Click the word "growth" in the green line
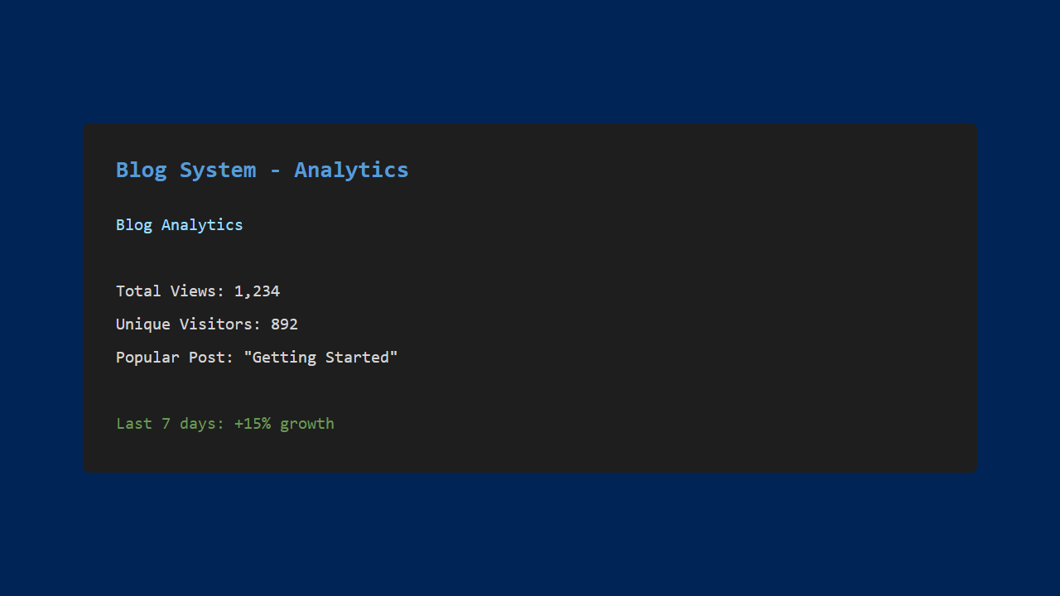This screenshot has height=596, width=1060. click(307, 424)
